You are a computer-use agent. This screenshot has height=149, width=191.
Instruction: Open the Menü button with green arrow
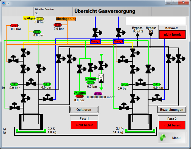pyautogui.click(x=172, y=137)
